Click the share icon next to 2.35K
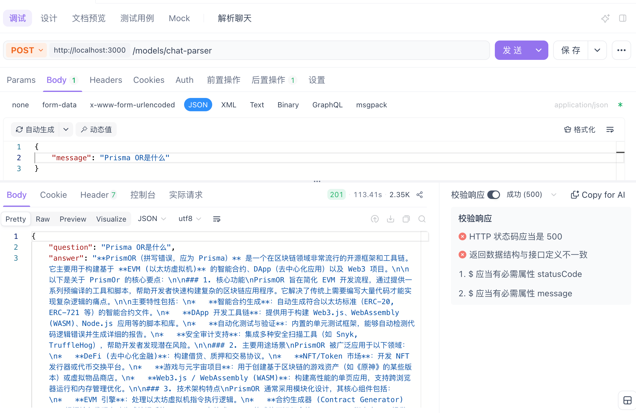Screen dimensions: 636x413 420,195
